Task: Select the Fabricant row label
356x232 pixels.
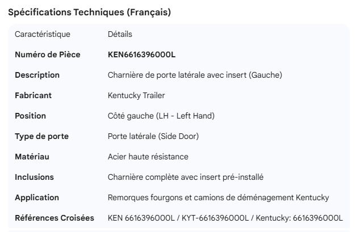Action: pyautogui.click(x=33, y=95)
